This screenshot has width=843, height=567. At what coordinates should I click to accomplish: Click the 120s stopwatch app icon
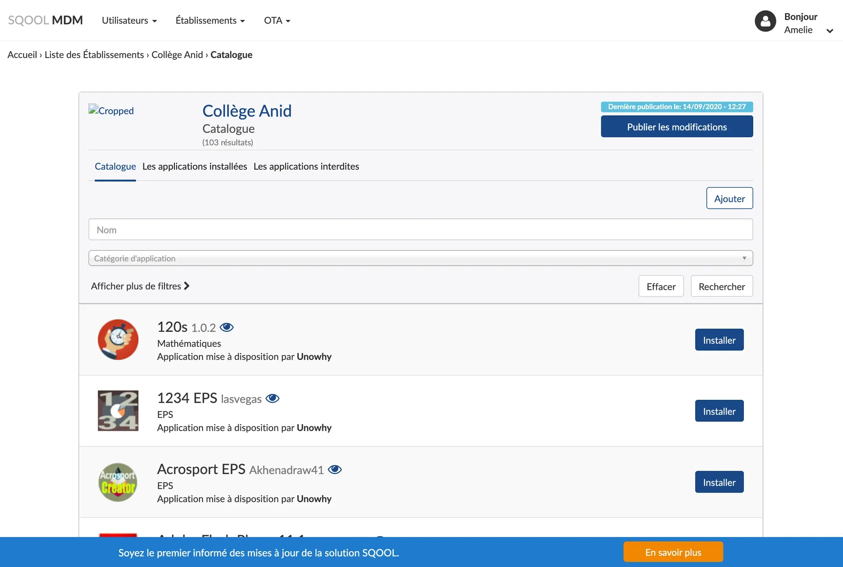(x=118, y=340)
